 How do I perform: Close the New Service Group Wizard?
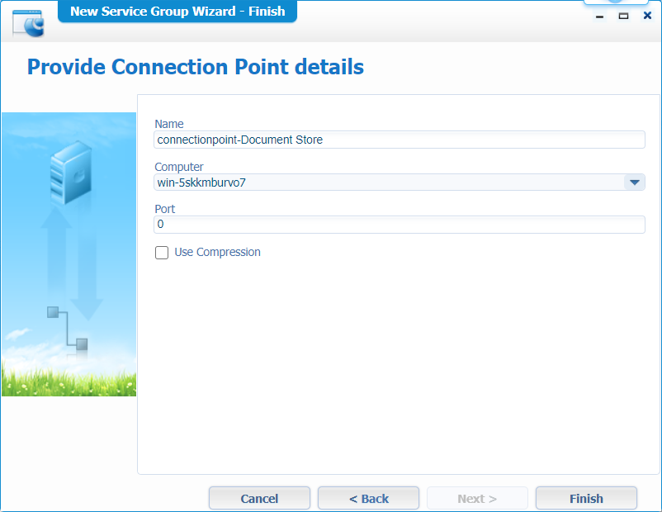click(x=647, y=16)
